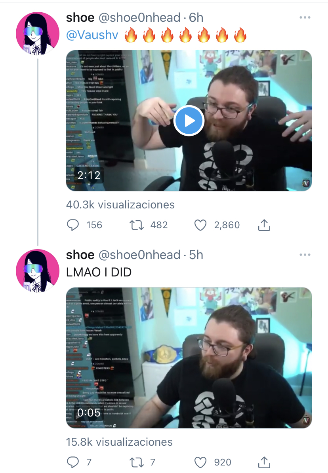Open the 0:05 video thumbnail
This screenshot has height=473, width=328.
click(x=189, y=358)
